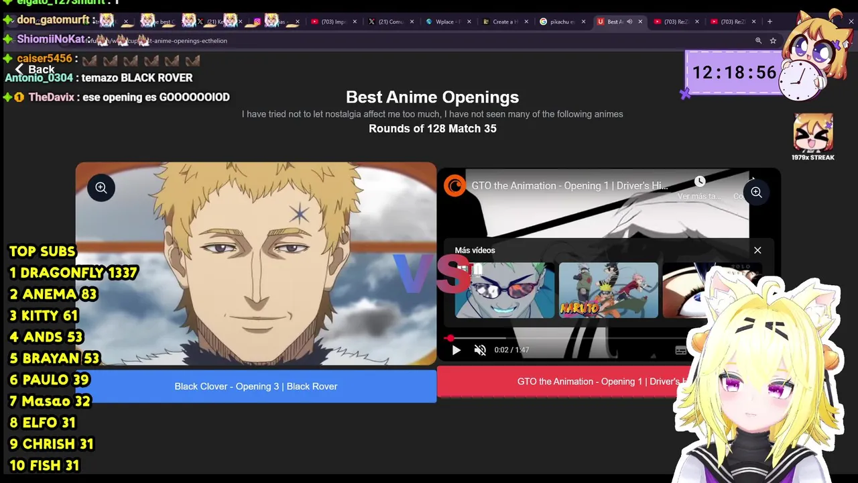
Task: Close the Wplace tab
Action: (x=469, y=21)
